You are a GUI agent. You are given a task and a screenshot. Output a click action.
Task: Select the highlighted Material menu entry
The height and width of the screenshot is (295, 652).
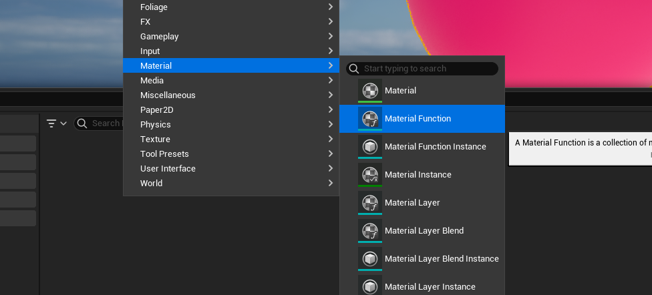coord(231,65)
